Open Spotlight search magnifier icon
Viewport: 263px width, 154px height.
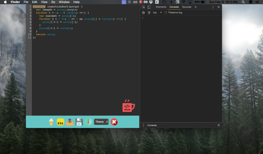[x=243, y=2]
